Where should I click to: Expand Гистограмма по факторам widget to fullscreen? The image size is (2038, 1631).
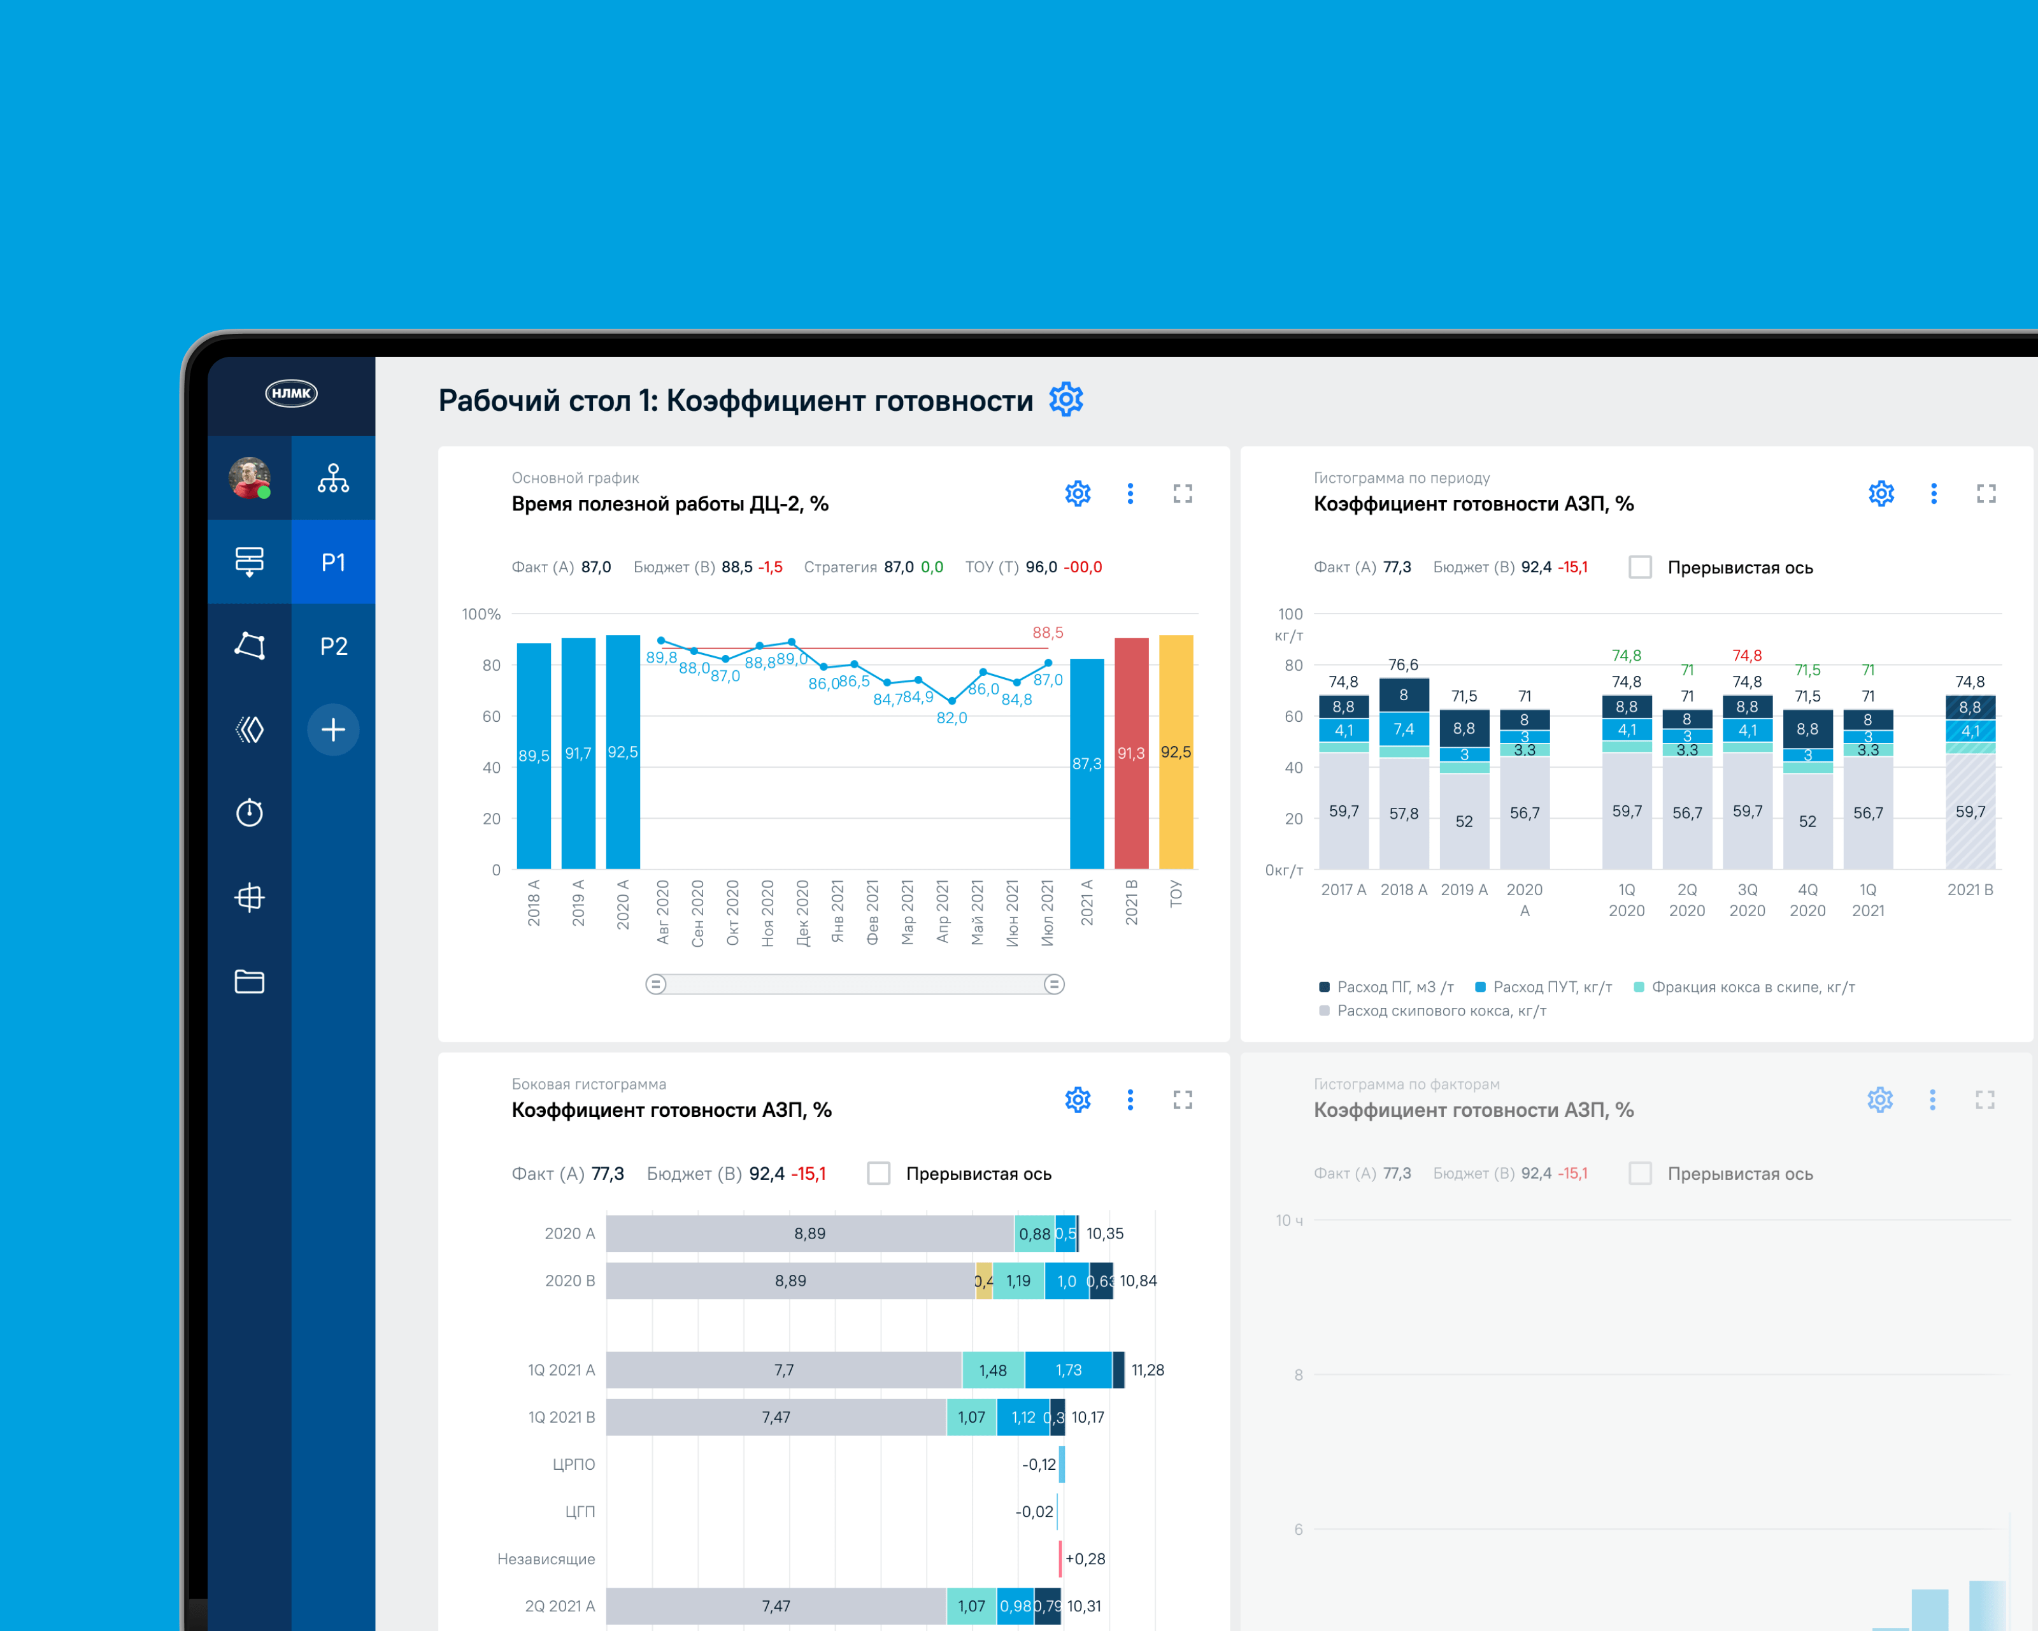tap(1985, 1100)
